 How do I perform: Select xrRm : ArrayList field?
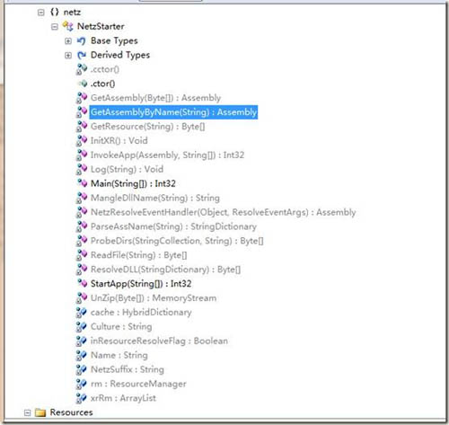pos(123,398)
